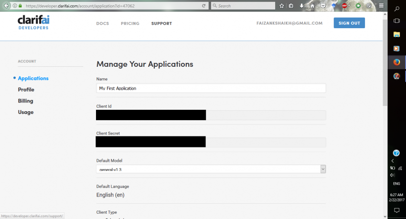Open File Explorer from the taskbar
406x219 pixels.
[x=396, y=34]
